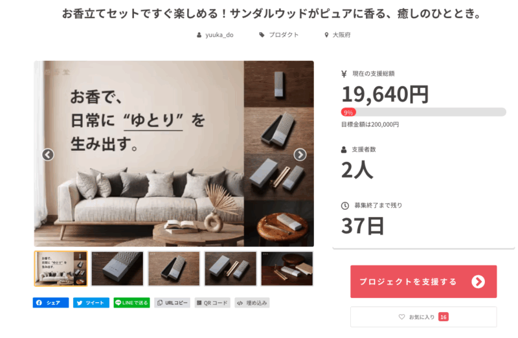Click the main sofa hero image

click(x=174, y=153)
